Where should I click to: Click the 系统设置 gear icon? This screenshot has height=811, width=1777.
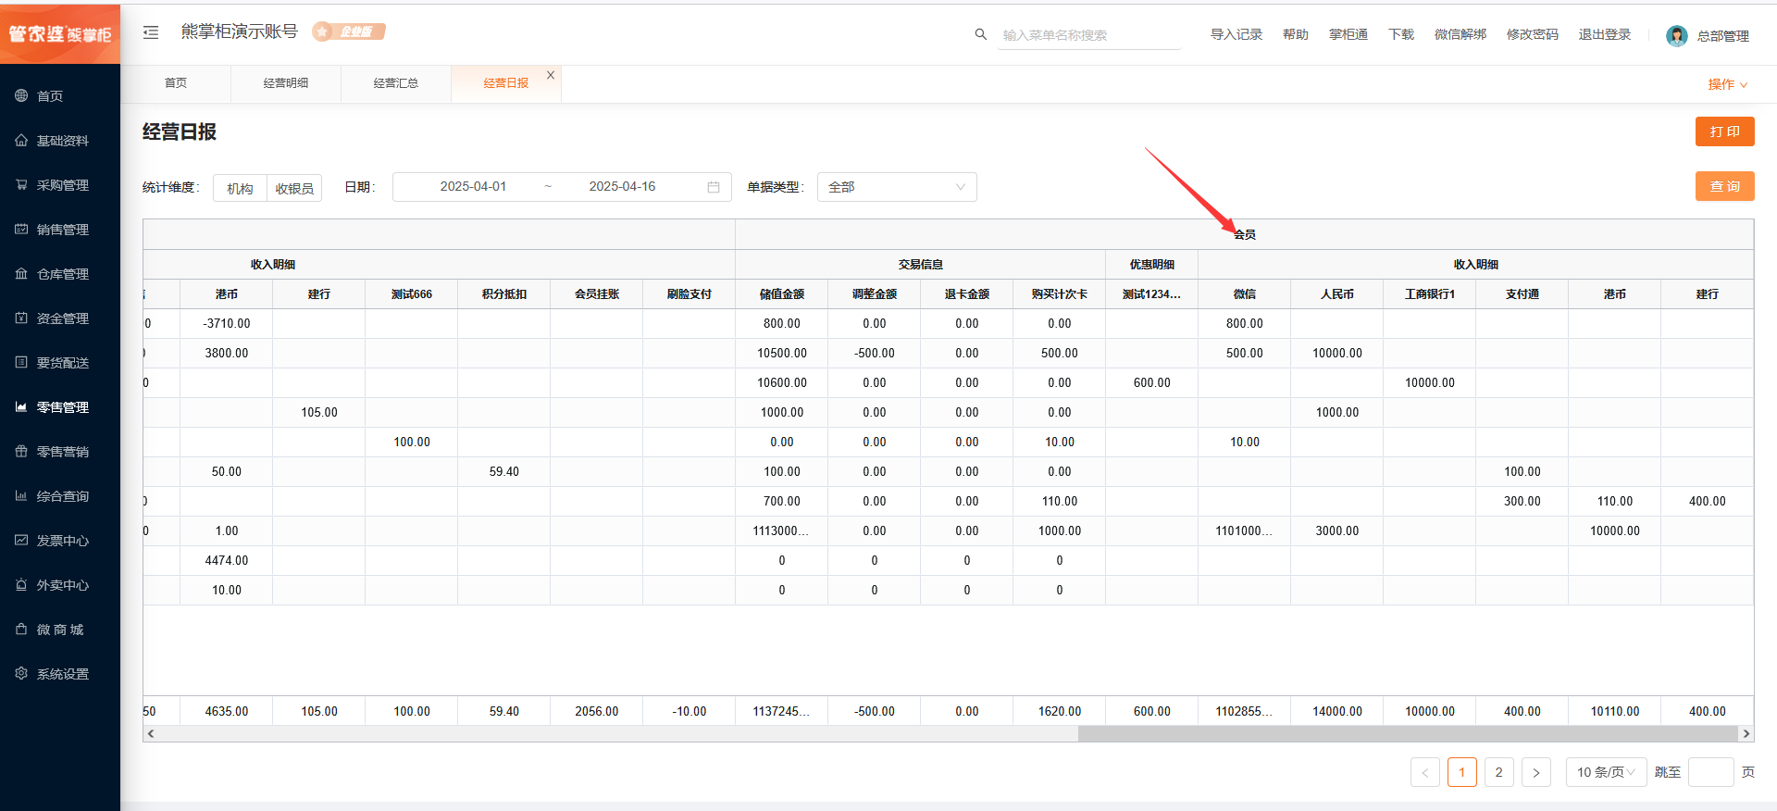(x=21, y=674)
